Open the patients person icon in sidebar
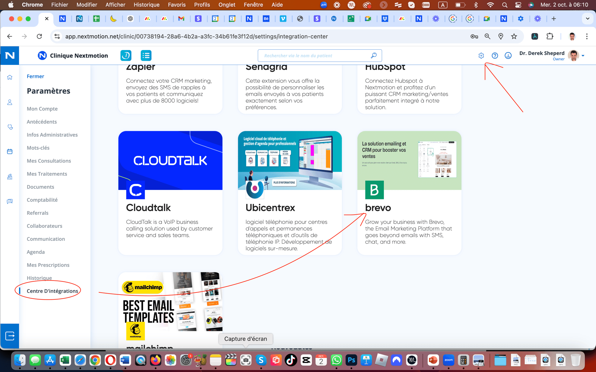This screenshot has width=596, height=372. tap(10, 102)
